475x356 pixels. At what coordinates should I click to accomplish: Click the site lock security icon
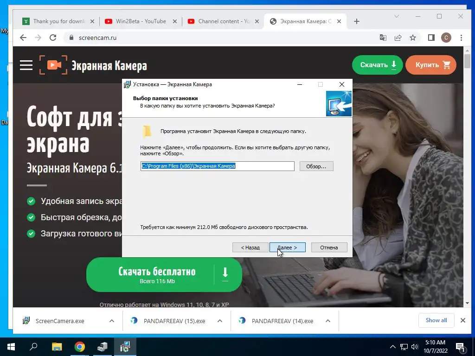coord(71,38)
